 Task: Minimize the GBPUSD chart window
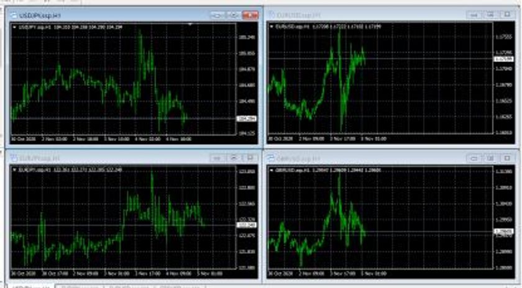tap(474, 158)
